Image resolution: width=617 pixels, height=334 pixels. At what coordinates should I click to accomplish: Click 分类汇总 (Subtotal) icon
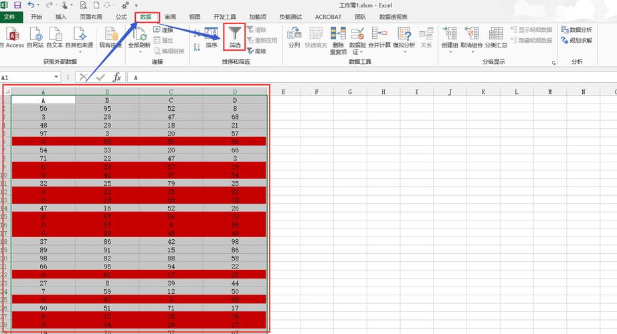click(x=496, y=33)
